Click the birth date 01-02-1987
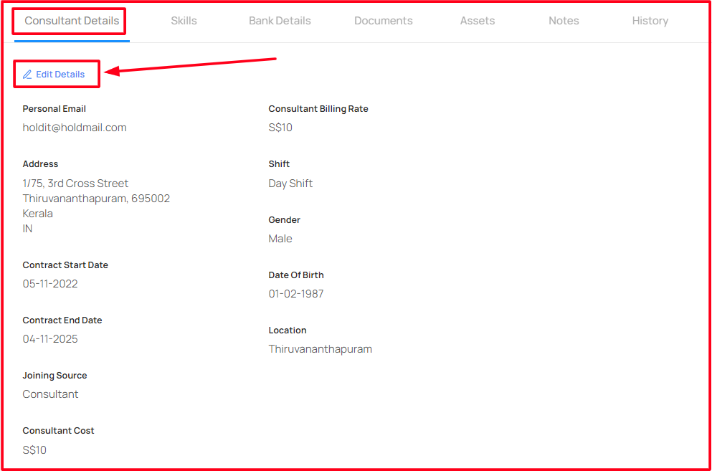 coord(296,294)
